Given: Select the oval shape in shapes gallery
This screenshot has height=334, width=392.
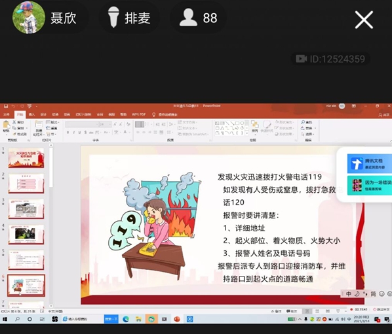Looking at the screenshot, I should pyautogui.click(x=242, y=123).
